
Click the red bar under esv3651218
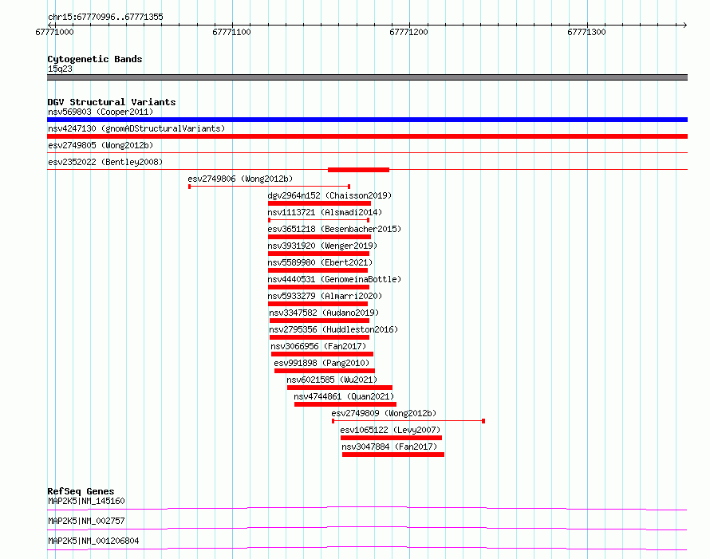[319, 237]
